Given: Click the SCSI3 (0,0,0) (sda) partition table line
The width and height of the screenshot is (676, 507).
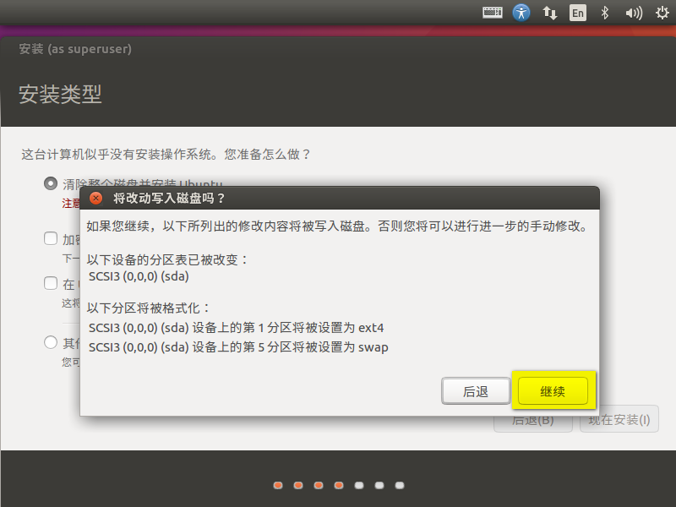Looking at the screenshot, I should tap(139, 276).
